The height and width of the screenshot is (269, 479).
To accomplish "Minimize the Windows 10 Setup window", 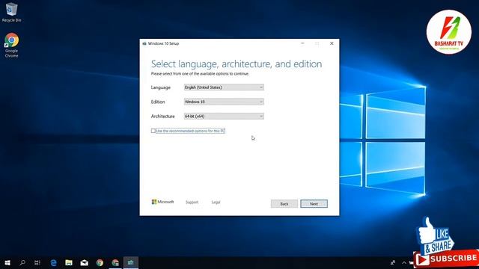I will 302,43.
